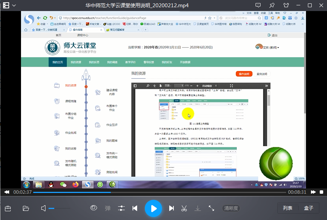Viewport: 327px width, 220px height.
Task: Open the toolbox briefcase icon
Action: tap(8, 208)
